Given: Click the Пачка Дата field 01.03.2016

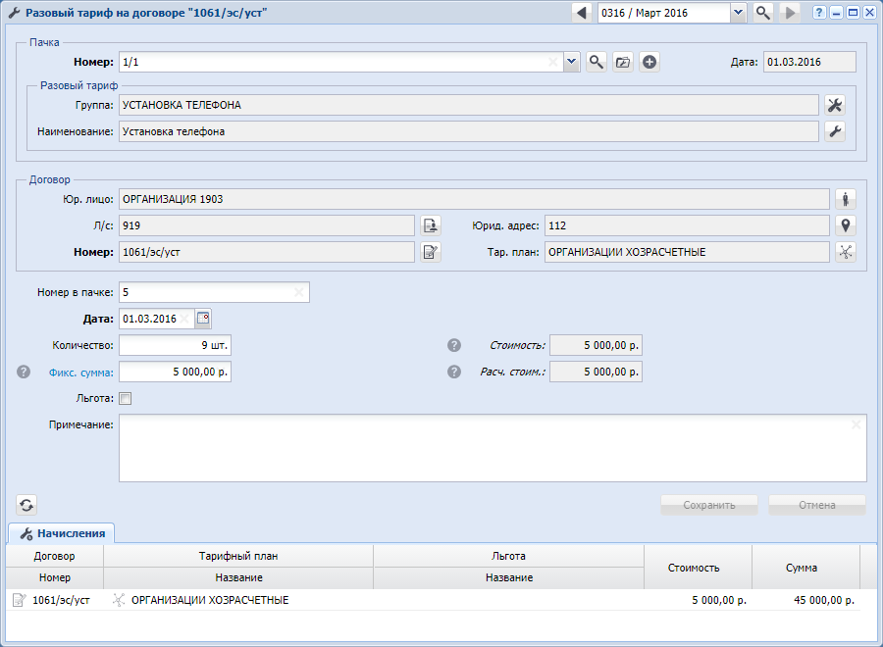Looking at the screenshot, I should (809, 62).
